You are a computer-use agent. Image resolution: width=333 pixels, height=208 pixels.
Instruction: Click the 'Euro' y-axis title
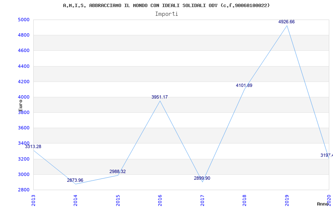(20, 105)
